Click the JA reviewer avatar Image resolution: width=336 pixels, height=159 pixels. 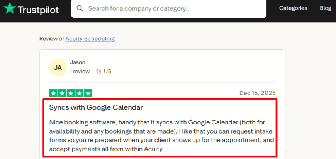(58, 67)
